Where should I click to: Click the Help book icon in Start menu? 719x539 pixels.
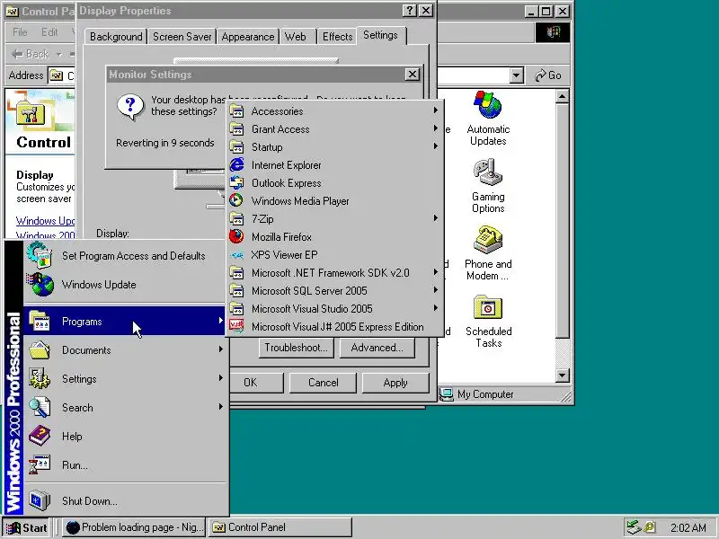[40, 436]
